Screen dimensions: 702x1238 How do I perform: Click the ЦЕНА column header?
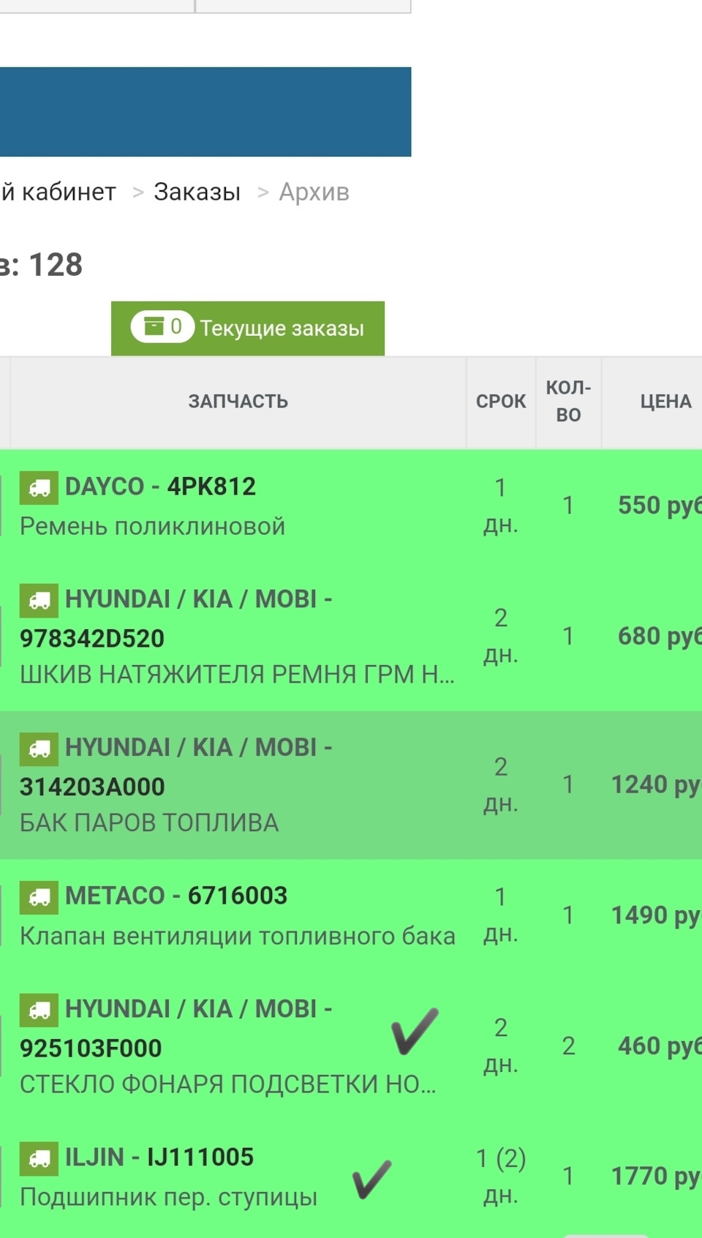click(x=665, y=402)
